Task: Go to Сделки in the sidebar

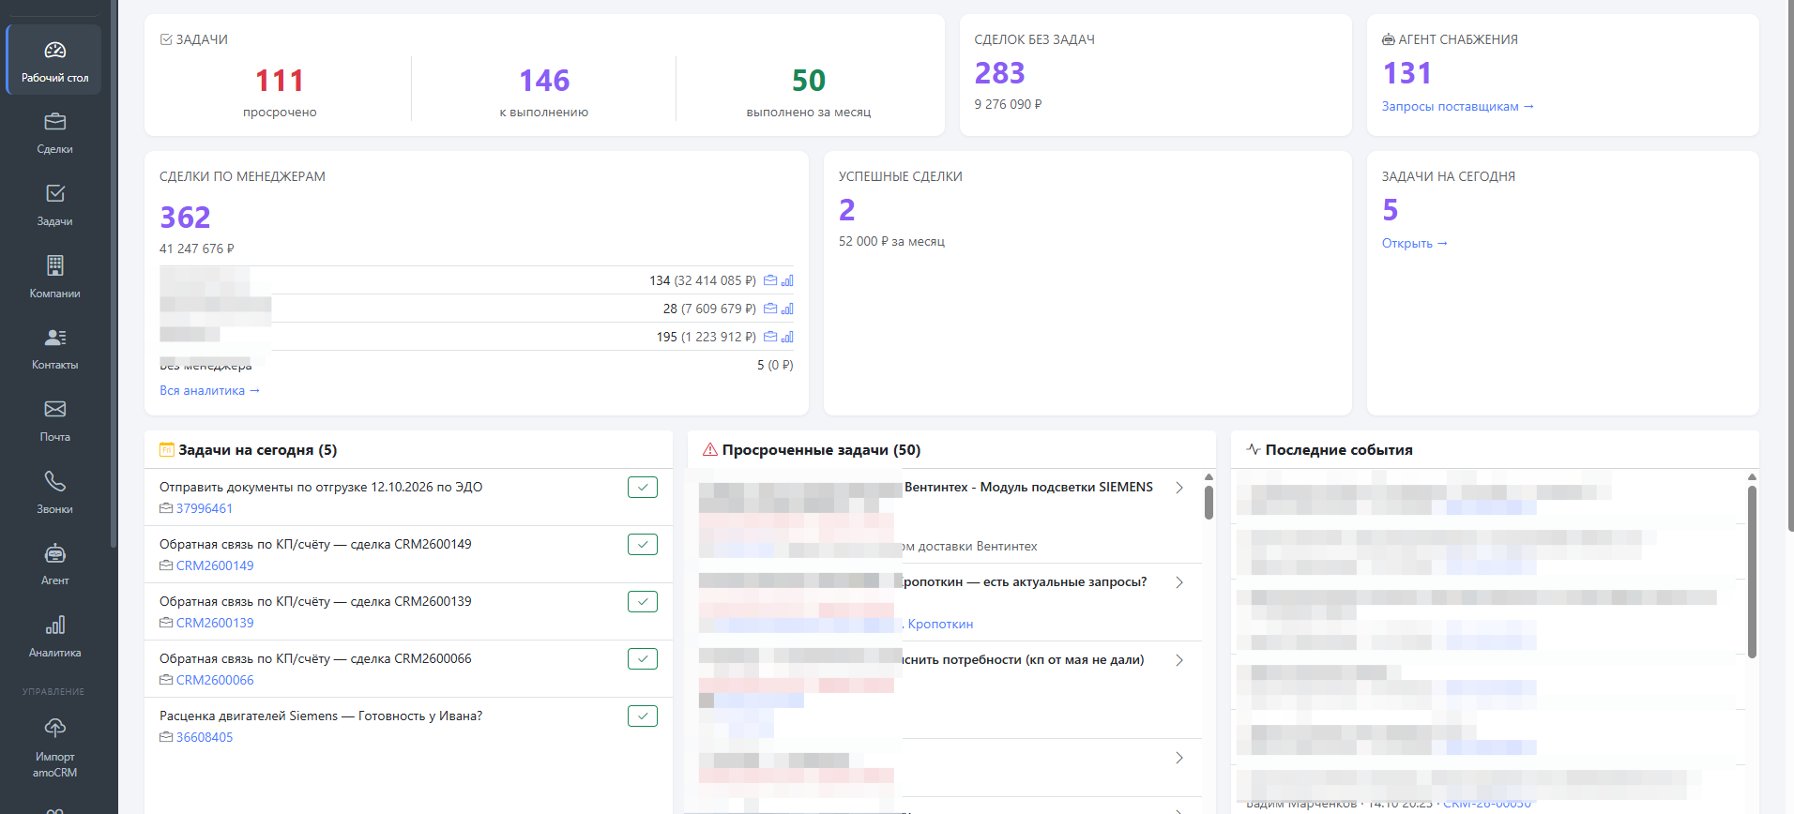Action: point(54,132)
